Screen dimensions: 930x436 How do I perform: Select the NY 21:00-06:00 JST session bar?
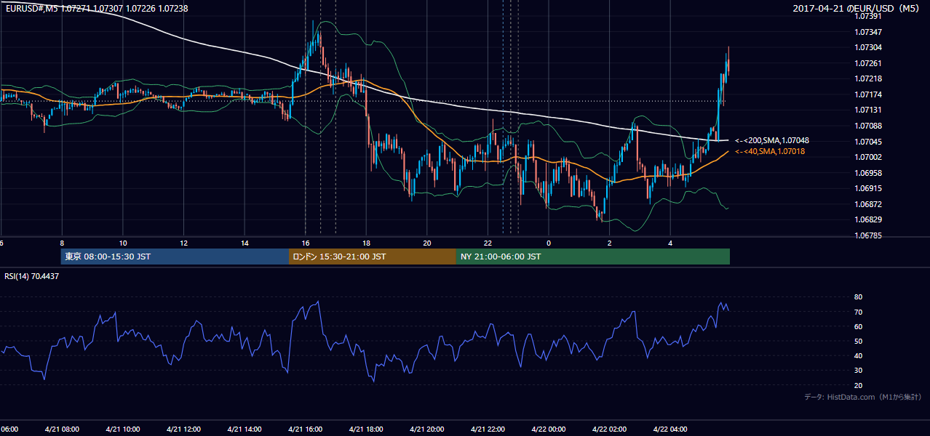(593, 257)
